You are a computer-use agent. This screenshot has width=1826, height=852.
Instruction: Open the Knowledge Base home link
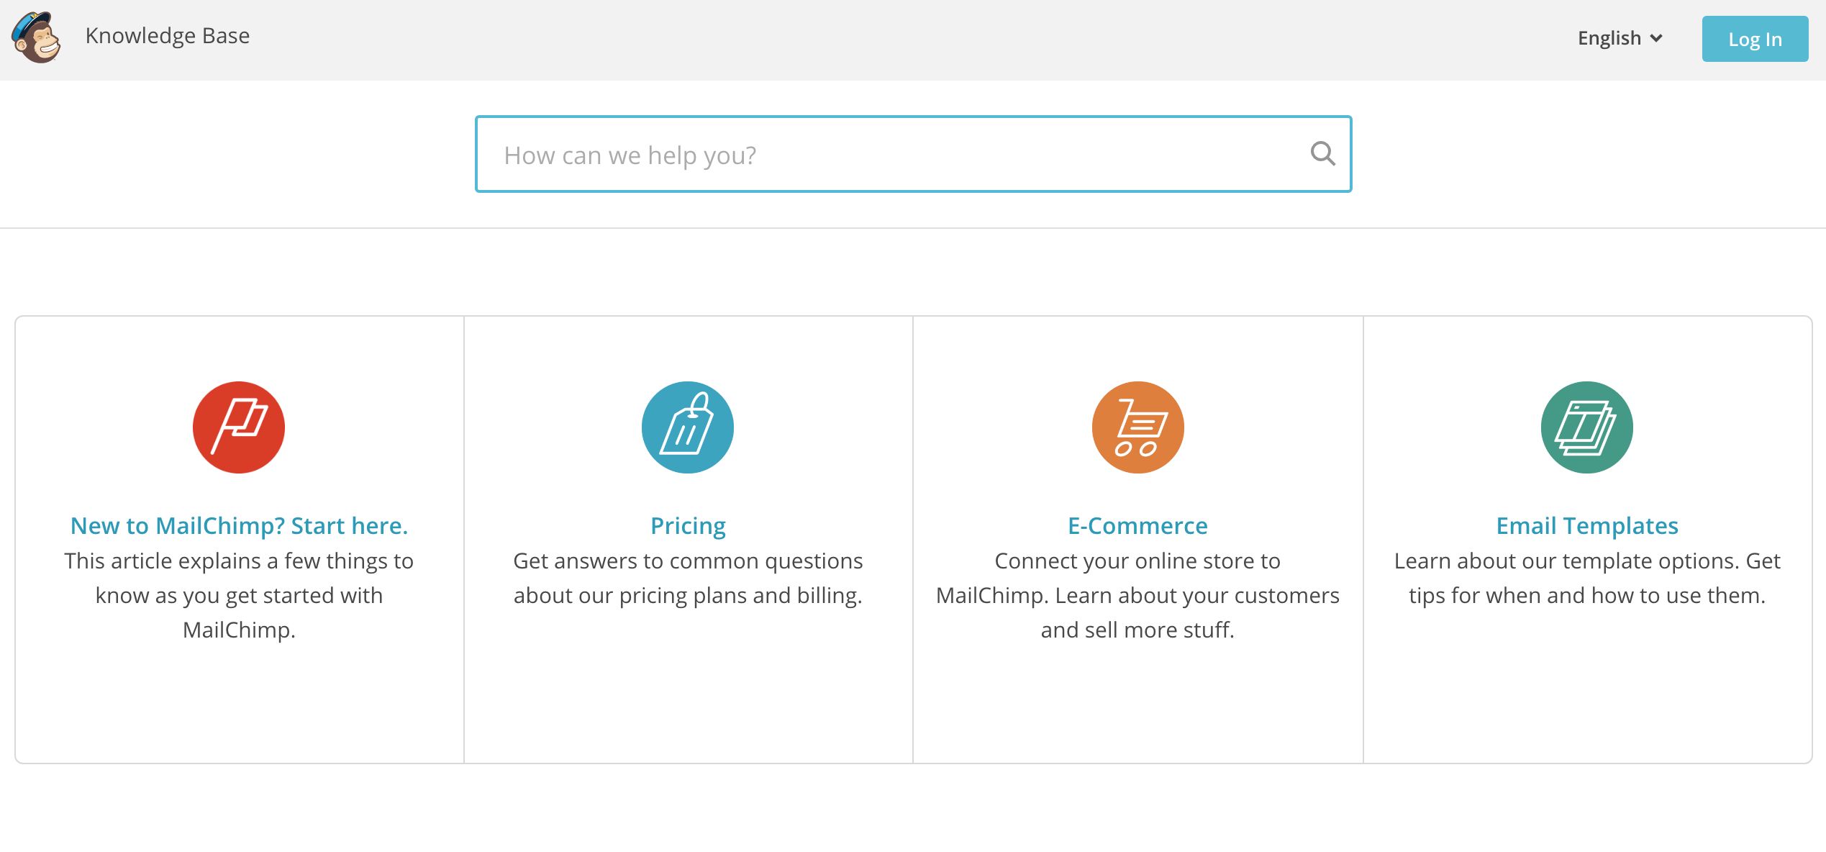[167, 36]
